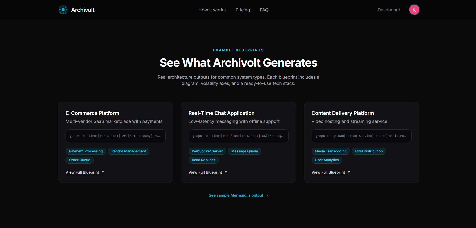This screenshot has width=476, height=228.
Task: Open See sample Mermaid.js output link
Action: (238, 195)
